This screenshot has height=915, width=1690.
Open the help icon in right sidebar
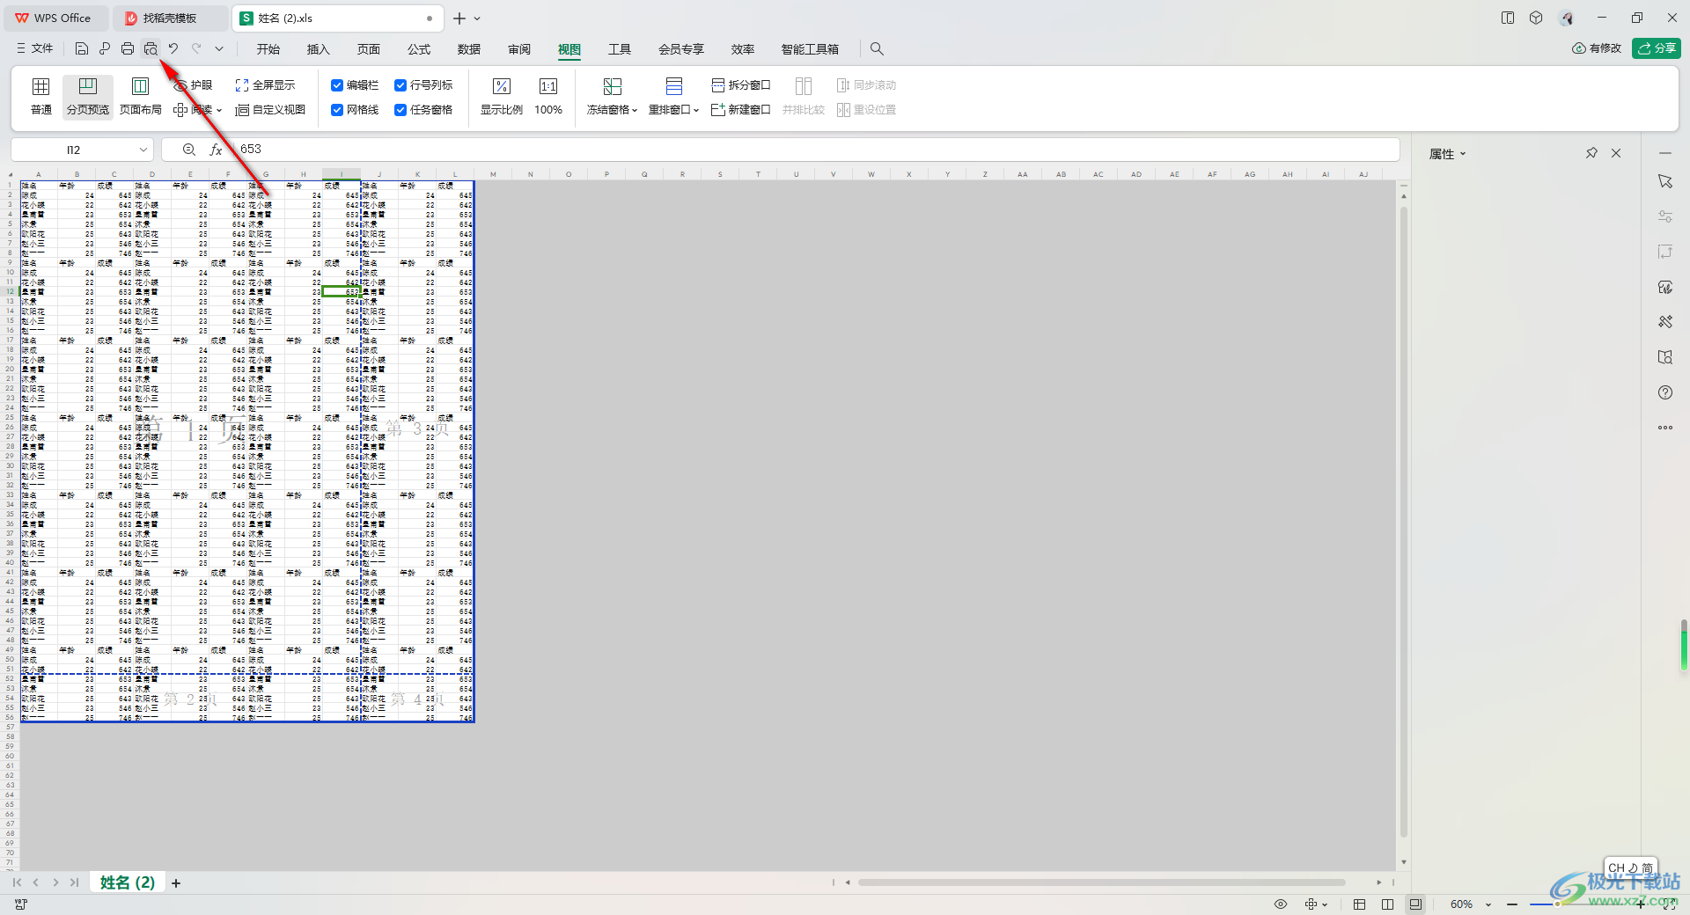1665,392
